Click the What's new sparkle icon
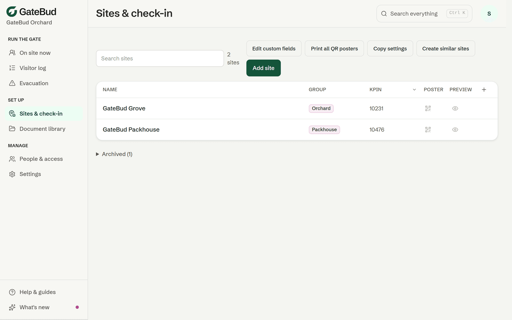 pyautogui.click(x=12, y=307)
